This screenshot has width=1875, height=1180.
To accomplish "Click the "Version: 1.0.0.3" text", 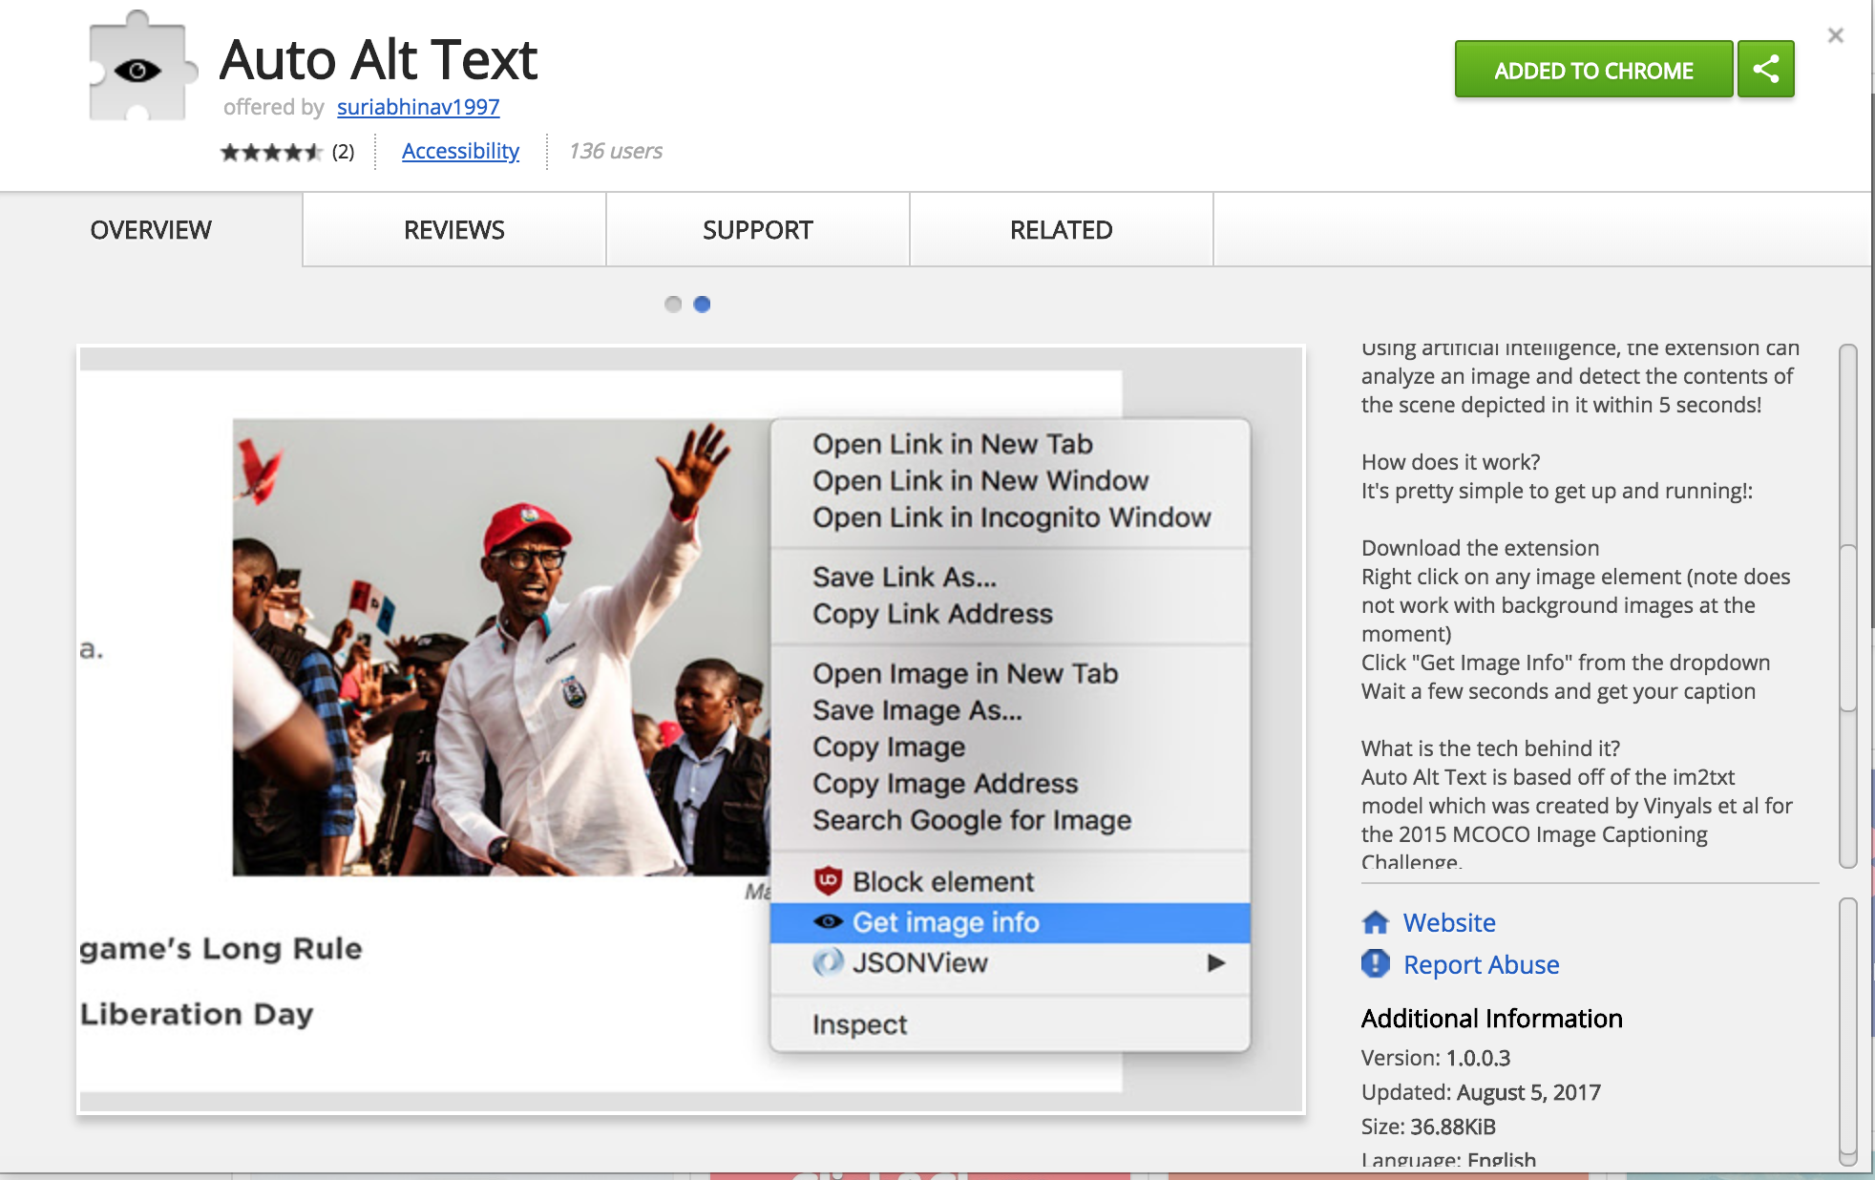I will [x=1436, y=1058].
